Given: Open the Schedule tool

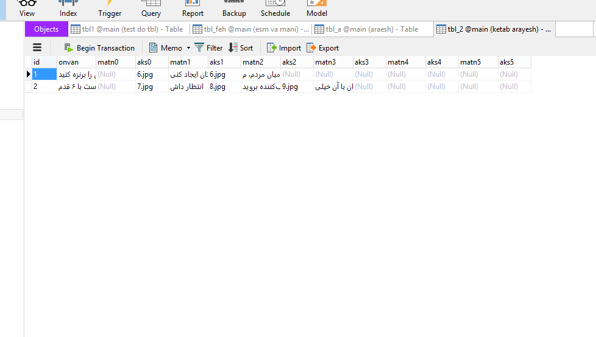Looking at the screenshot, I should pyautogui.click(x=275, y=8).
